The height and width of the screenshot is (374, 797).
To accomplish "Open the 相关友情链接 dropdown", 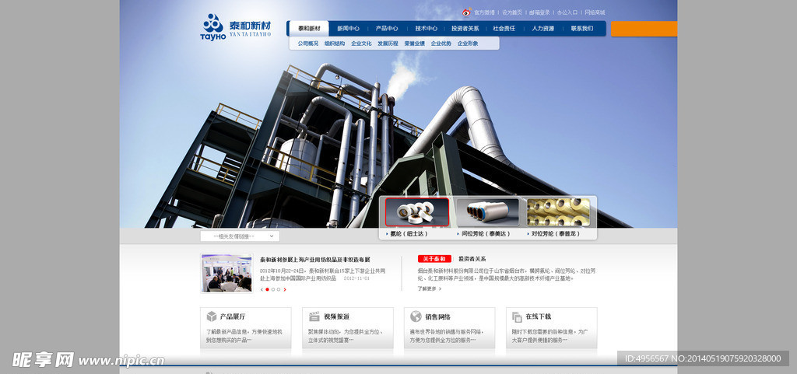I will pos(240,236).
